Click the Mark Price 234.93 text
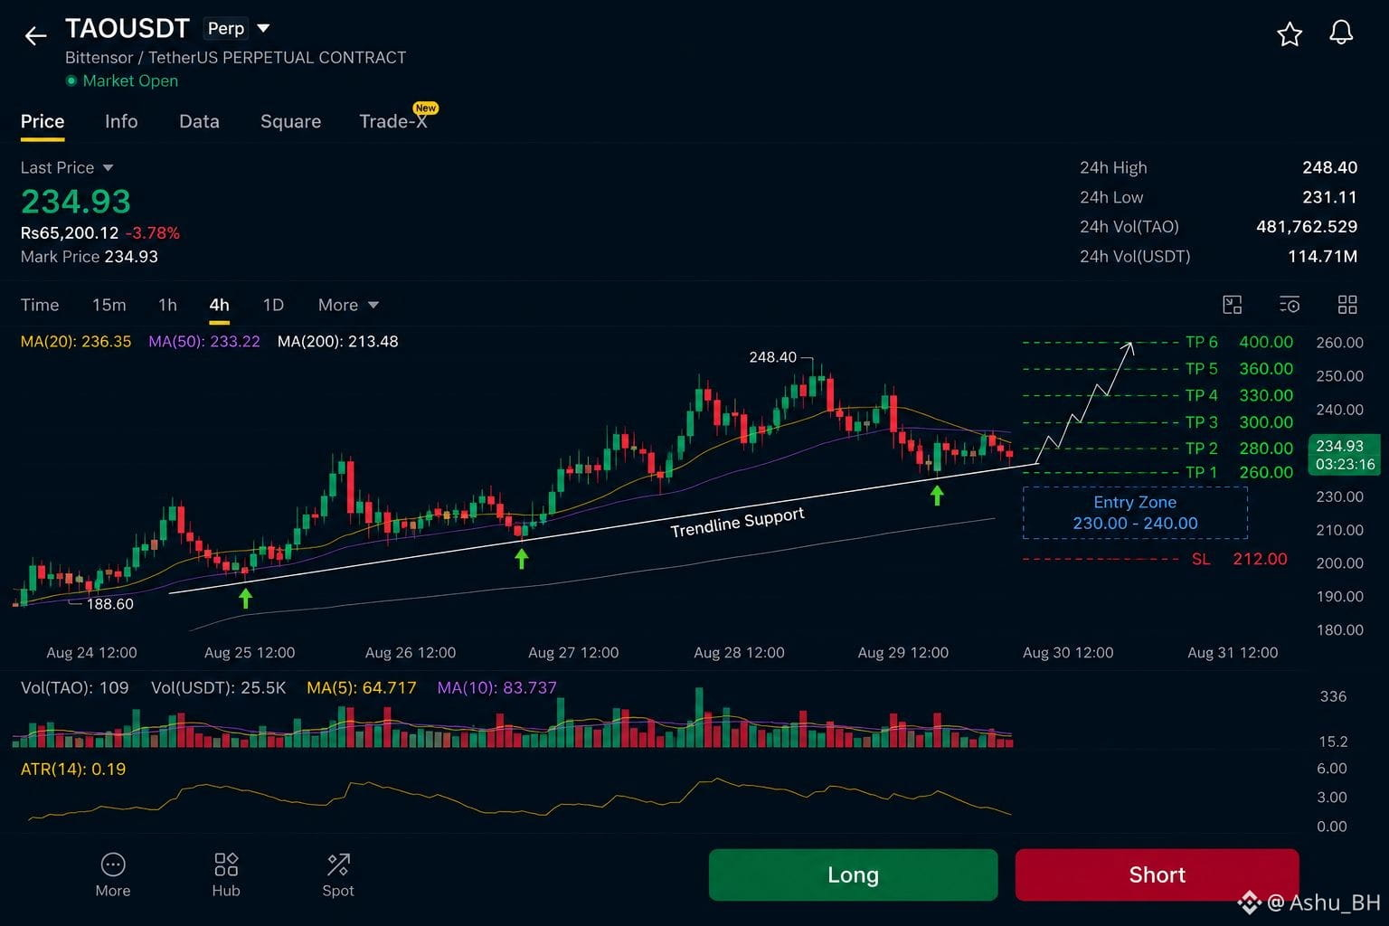 (x=90, y=257)
